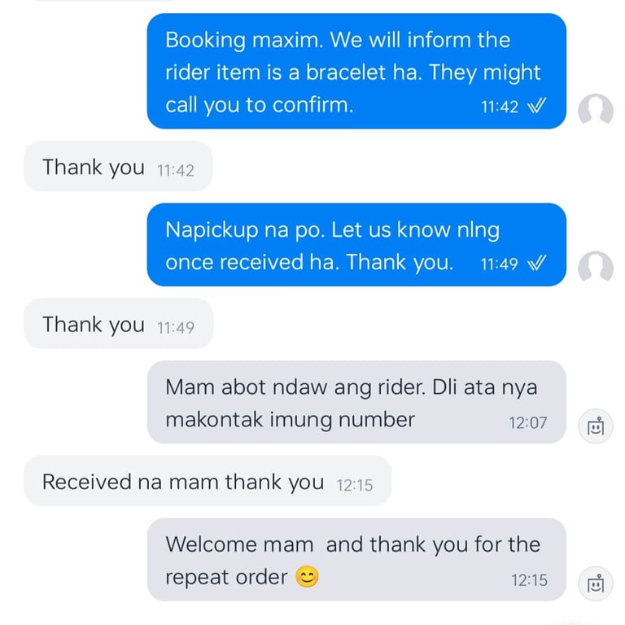Tap the bot icon beside repeat order message
This screenshot has width=625, height=625.
tap(596, 583)
